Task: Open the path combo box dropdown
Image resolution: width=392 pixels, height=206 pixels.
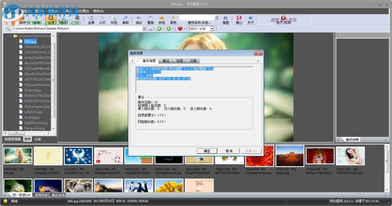Action: click(145, 29)
